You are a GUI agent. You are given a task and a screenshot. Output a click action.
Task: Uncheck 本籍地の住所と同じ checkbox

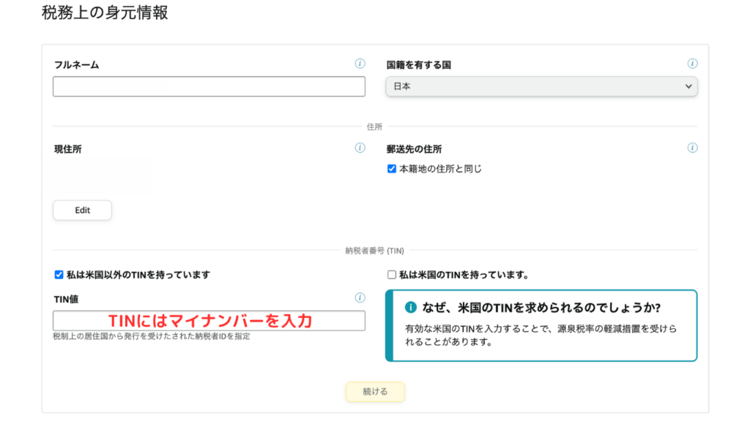click(x=392, y=169)
